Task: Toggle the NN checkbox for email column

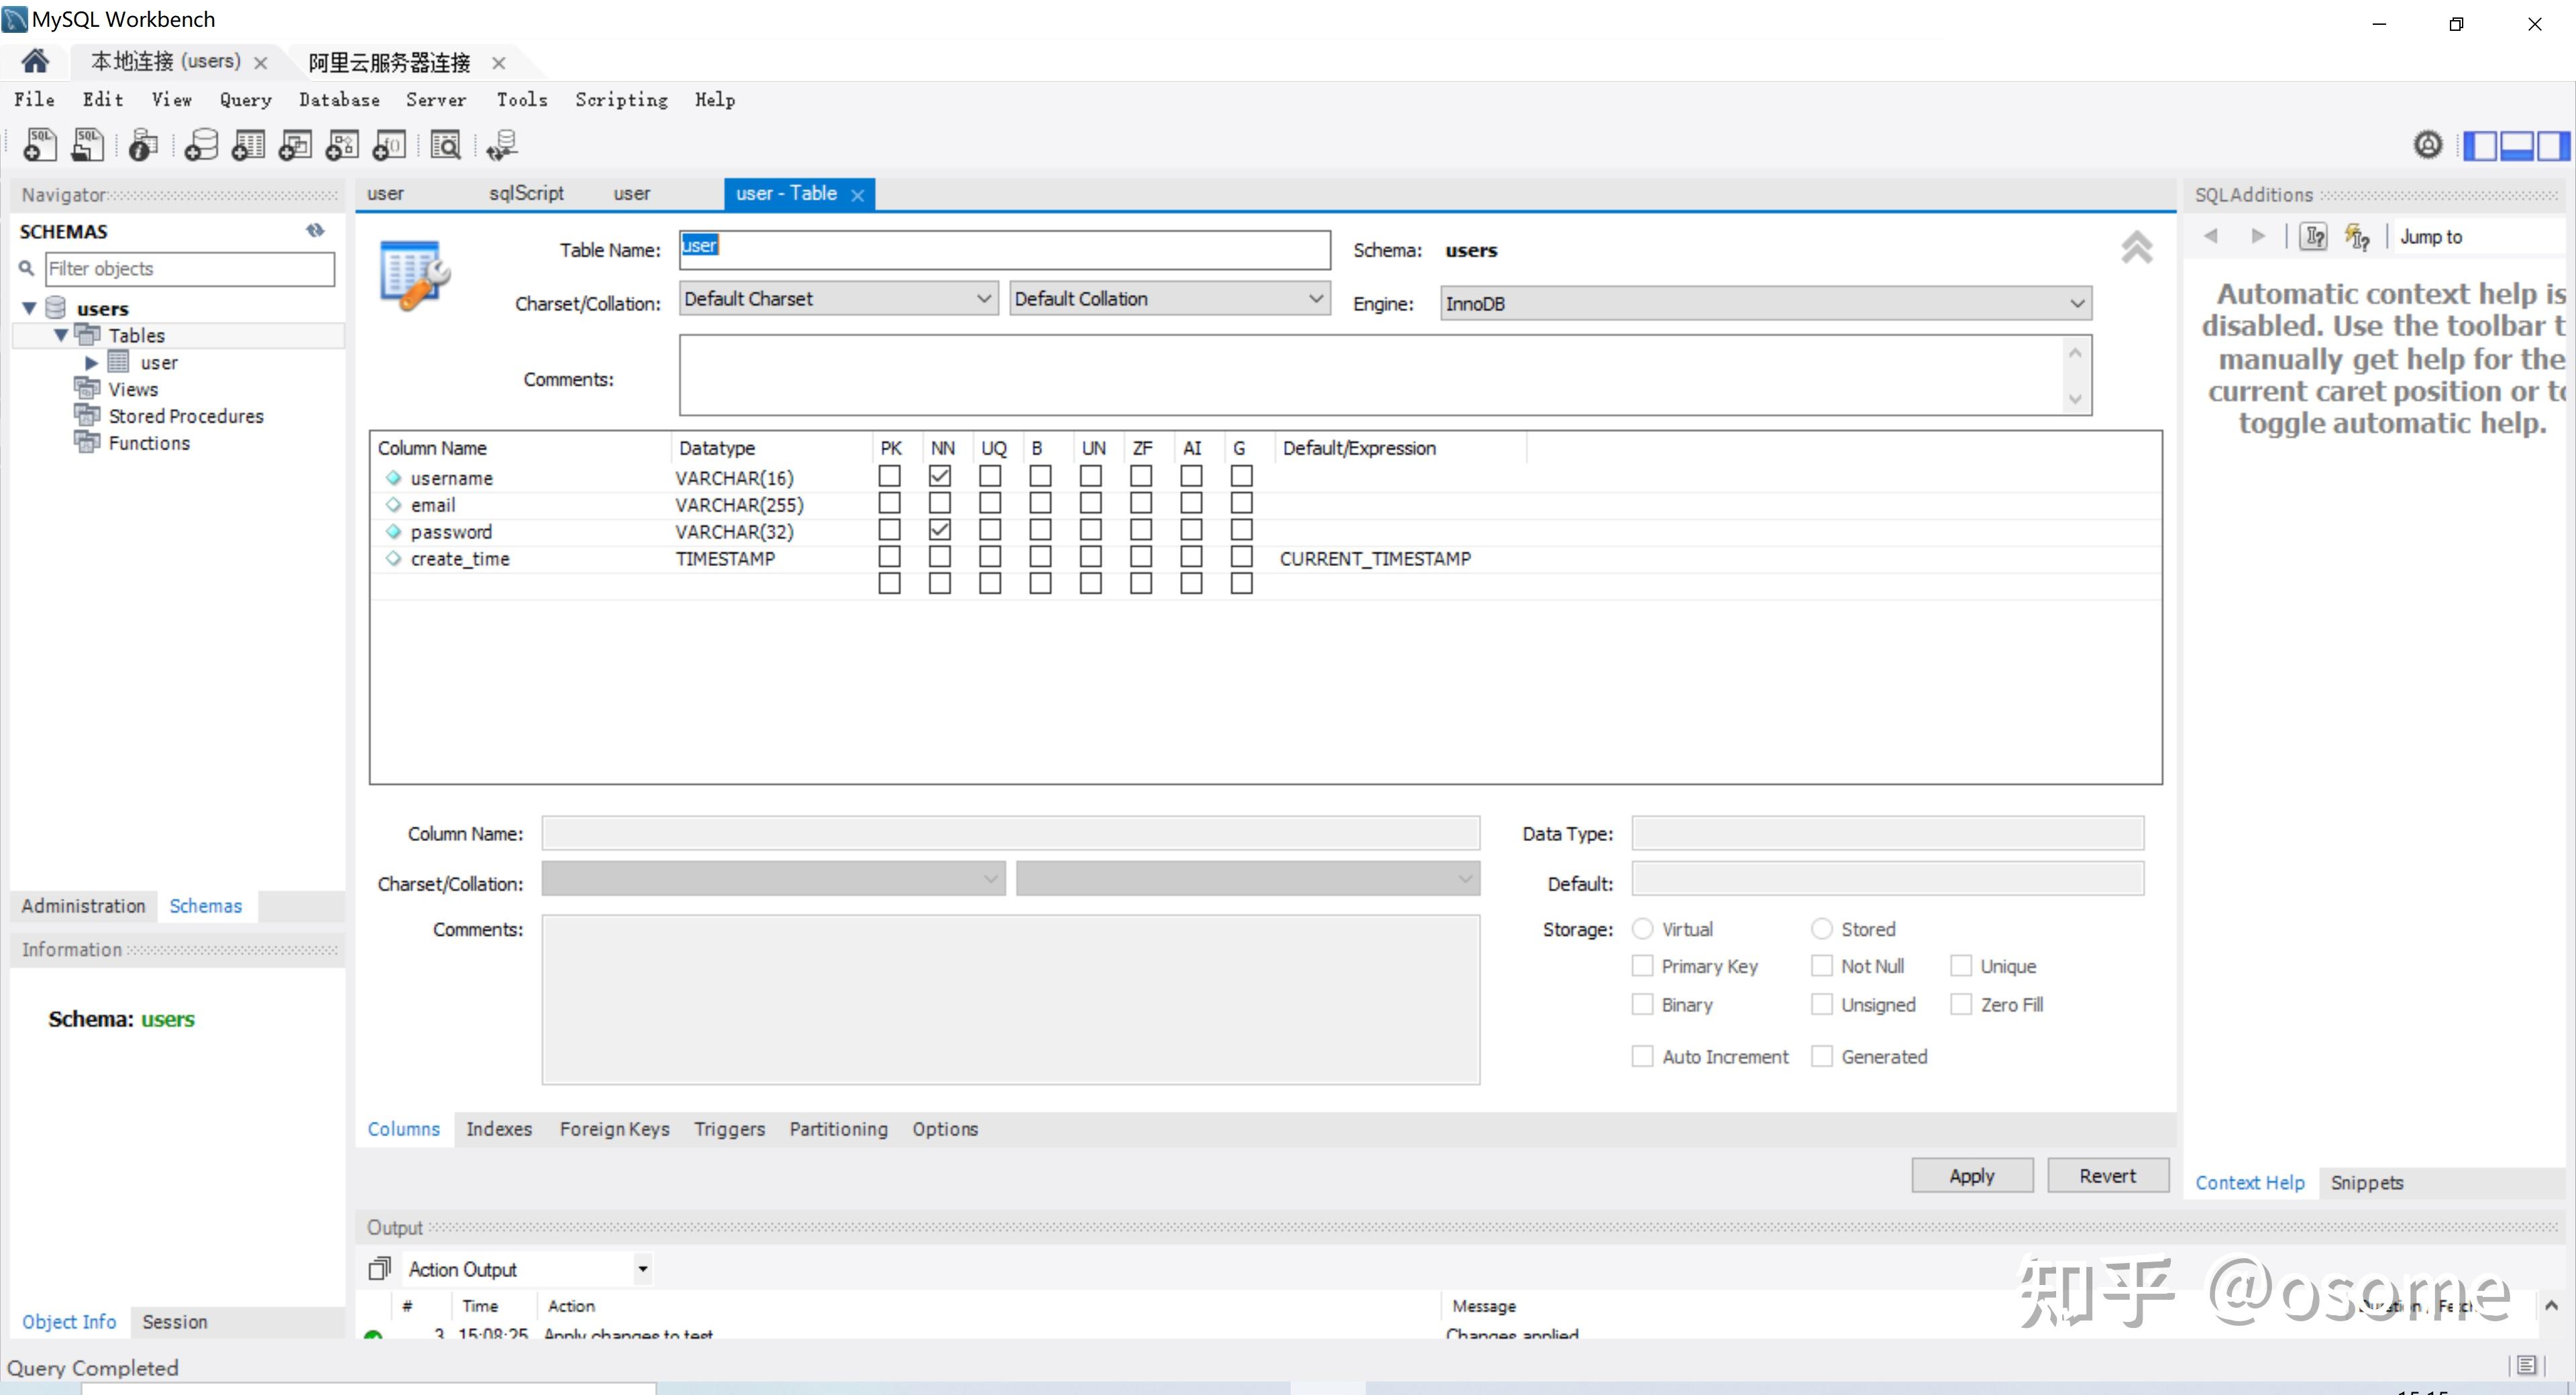Action: pyautogui.click(x=939, y=503)
